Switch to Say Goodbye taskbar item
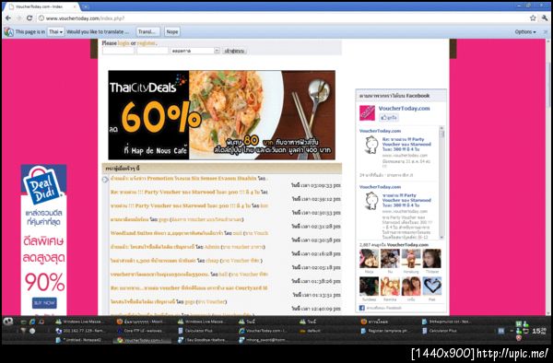553x363 pixels. tap(203, 340)
